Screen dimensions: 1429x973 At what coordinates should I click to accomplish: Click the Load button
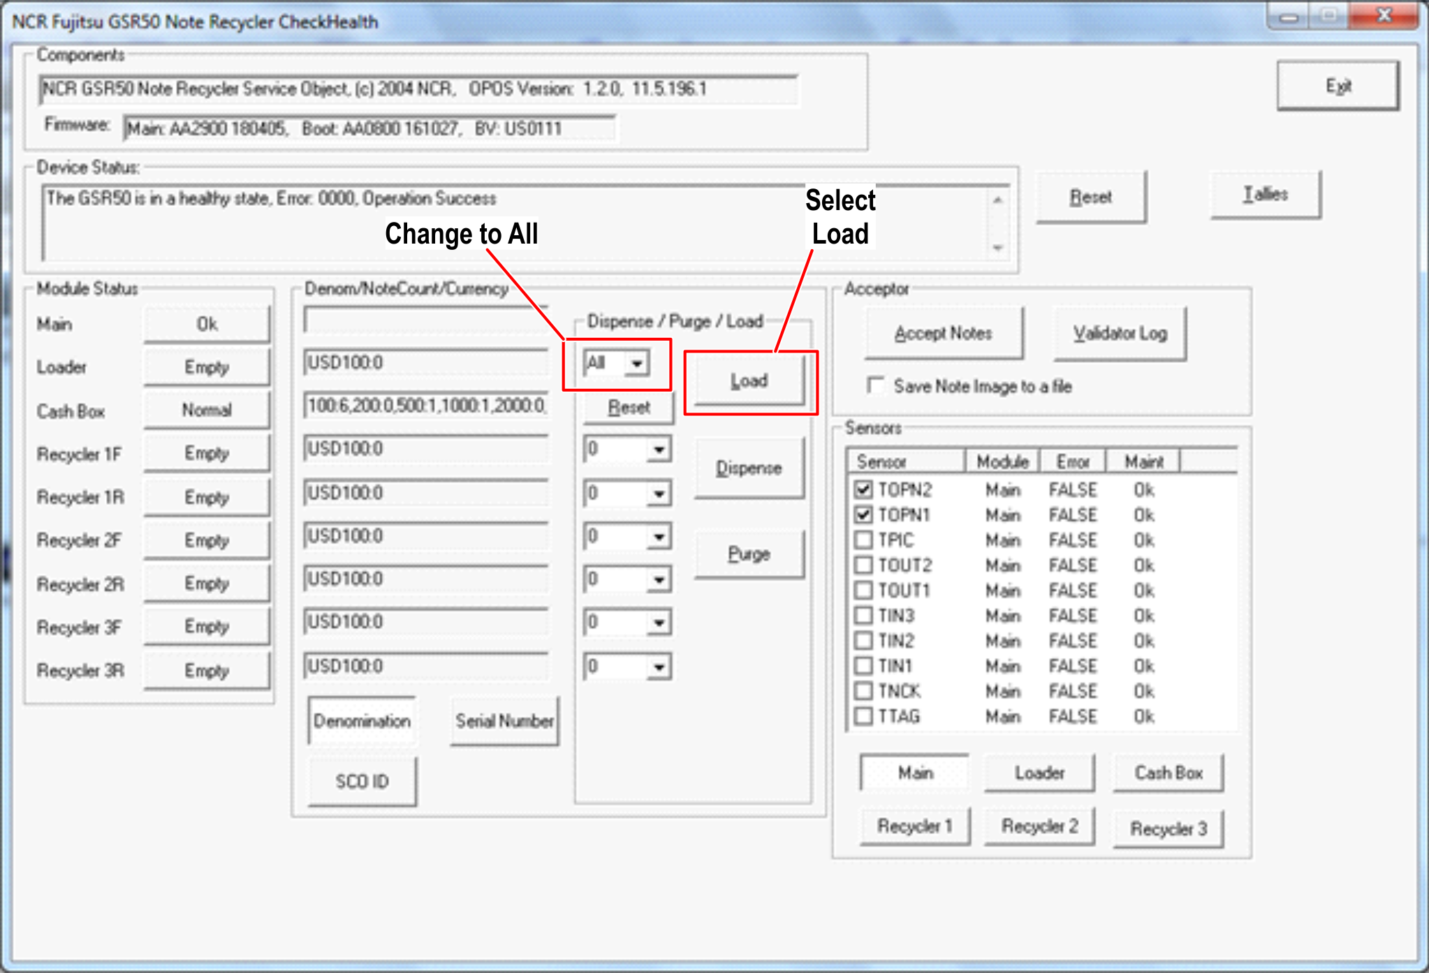(749, 380)
